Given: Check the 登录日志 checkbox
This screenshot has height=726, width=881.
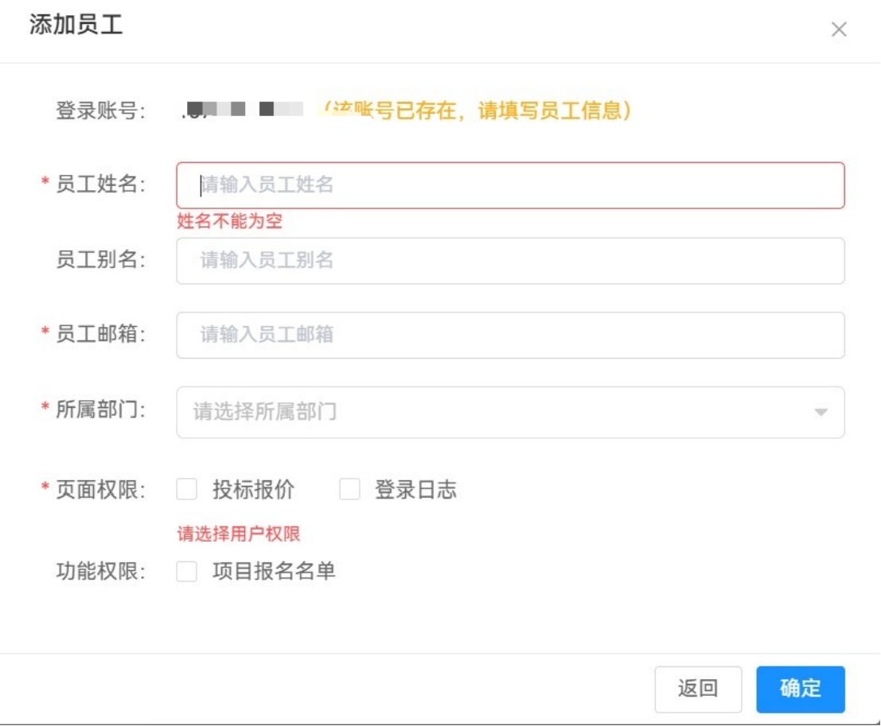Looking at the screenshot, I should point(349,489).
